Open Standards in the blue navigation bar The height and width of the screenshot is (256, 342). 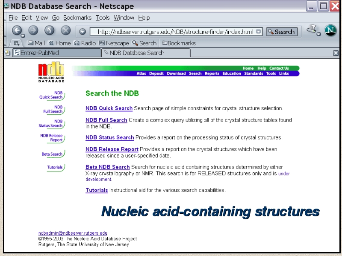click(x=254, y=73)
